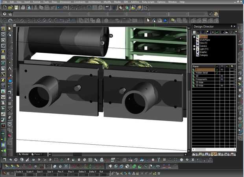
Task: Expand the Light (11) tree node
Action: [194, 49]
